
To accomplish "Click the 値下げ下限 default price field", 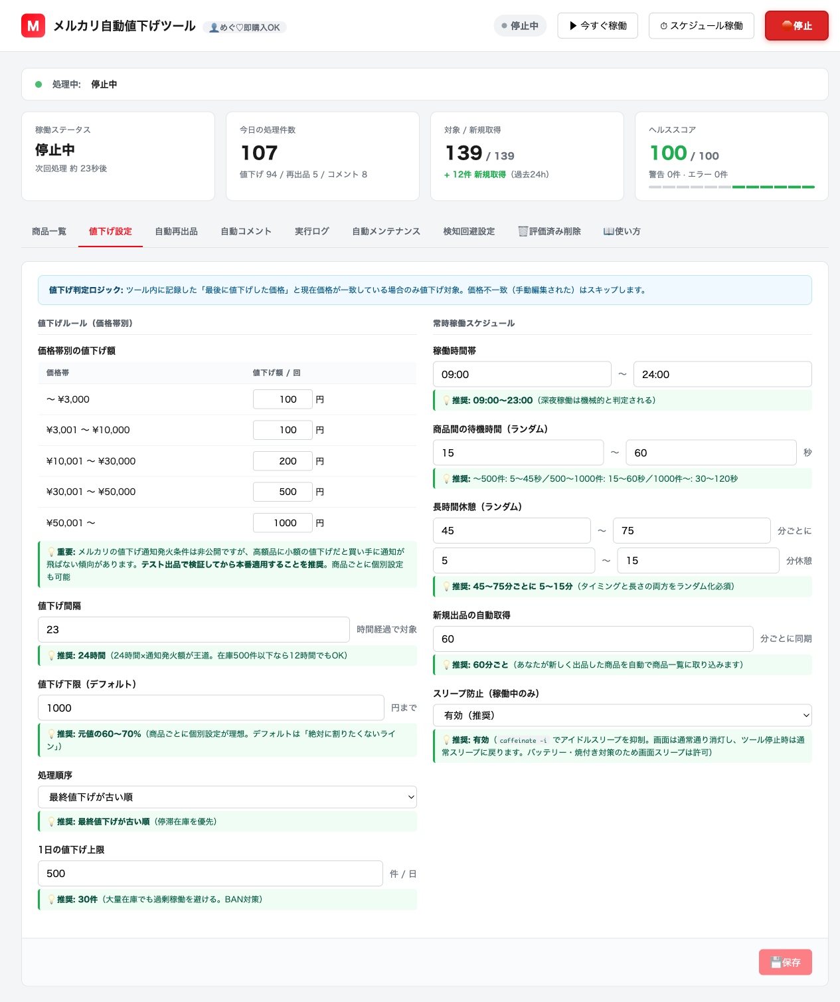I will (211, 708).
